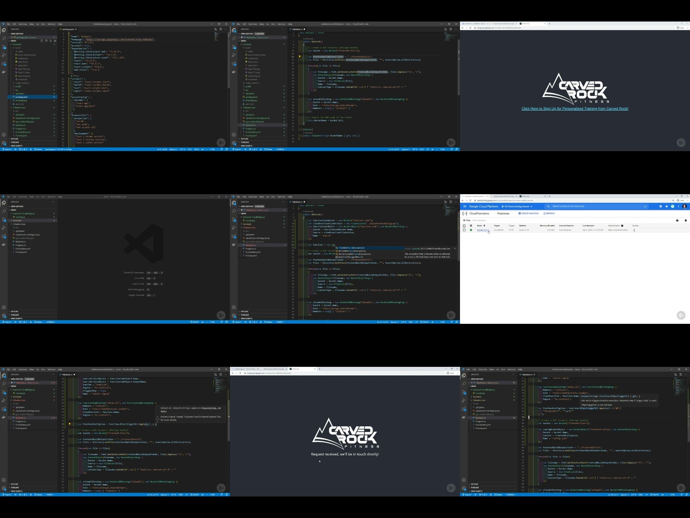Click MyStack.cs unsaved tab in autocomplete window
This screenshot has width=690, height=518.
pos(297,202)
